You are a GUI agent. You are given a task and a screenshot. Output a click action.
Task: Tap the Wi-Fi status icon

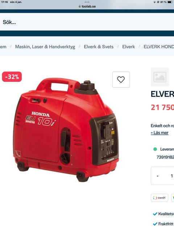154,2
